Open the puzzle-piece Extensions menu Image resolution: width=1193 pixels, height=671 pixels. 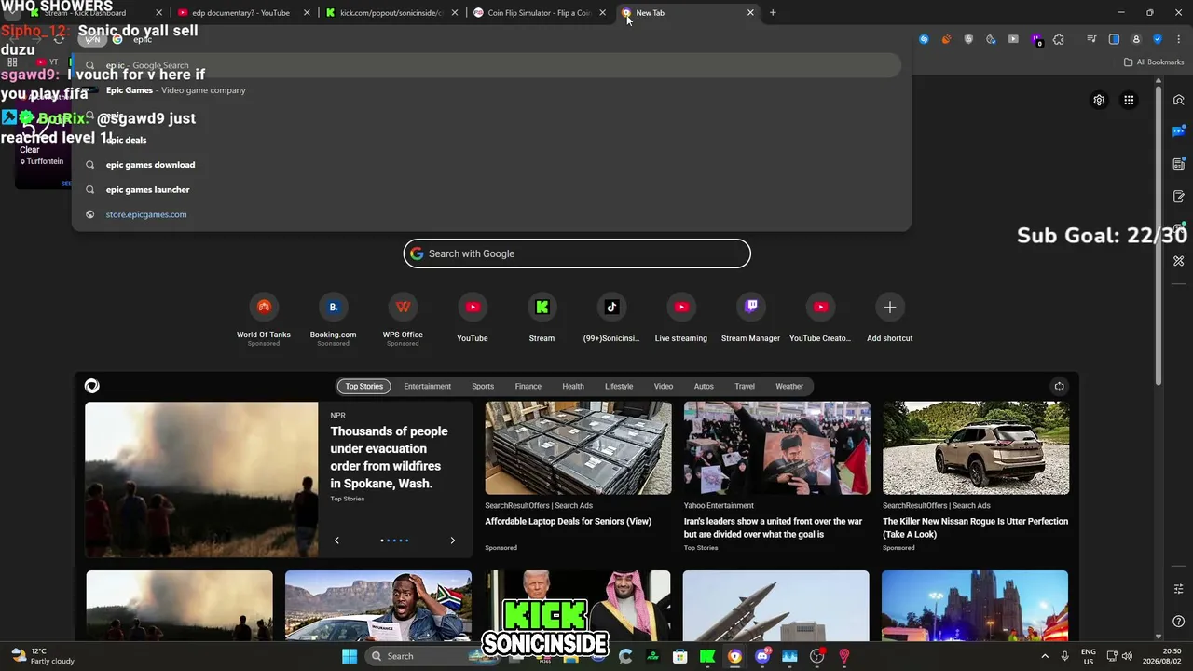click(x=1058, y=39)
